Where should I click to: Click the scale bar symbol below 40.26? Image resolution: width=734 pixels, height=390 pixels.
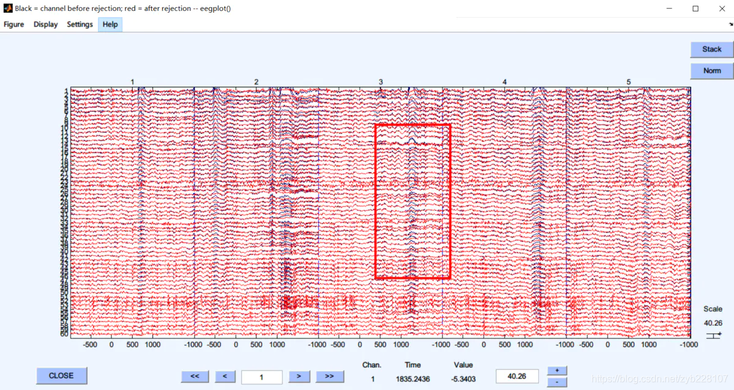714,335
